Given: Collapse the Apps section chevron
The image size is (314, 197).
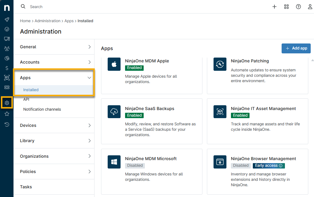Looking at the screenshot, I should point(89,78).
